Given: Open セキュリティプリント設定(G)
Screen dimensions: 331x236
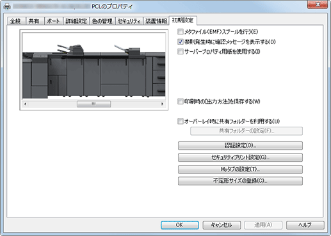Looking at the screenshot, I should coord(240,157).
